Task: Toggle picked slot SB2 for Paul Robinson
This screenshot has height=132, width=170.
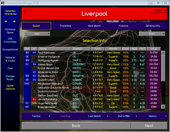Action: point(27,52)
